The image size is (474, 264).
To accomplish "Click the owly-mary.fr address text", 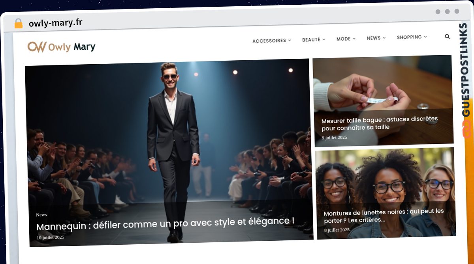I will [x=56, y=23].
